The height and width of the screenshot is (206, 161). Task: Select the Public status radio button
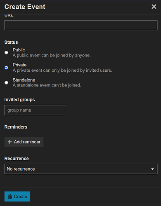[x=6, y=53]
